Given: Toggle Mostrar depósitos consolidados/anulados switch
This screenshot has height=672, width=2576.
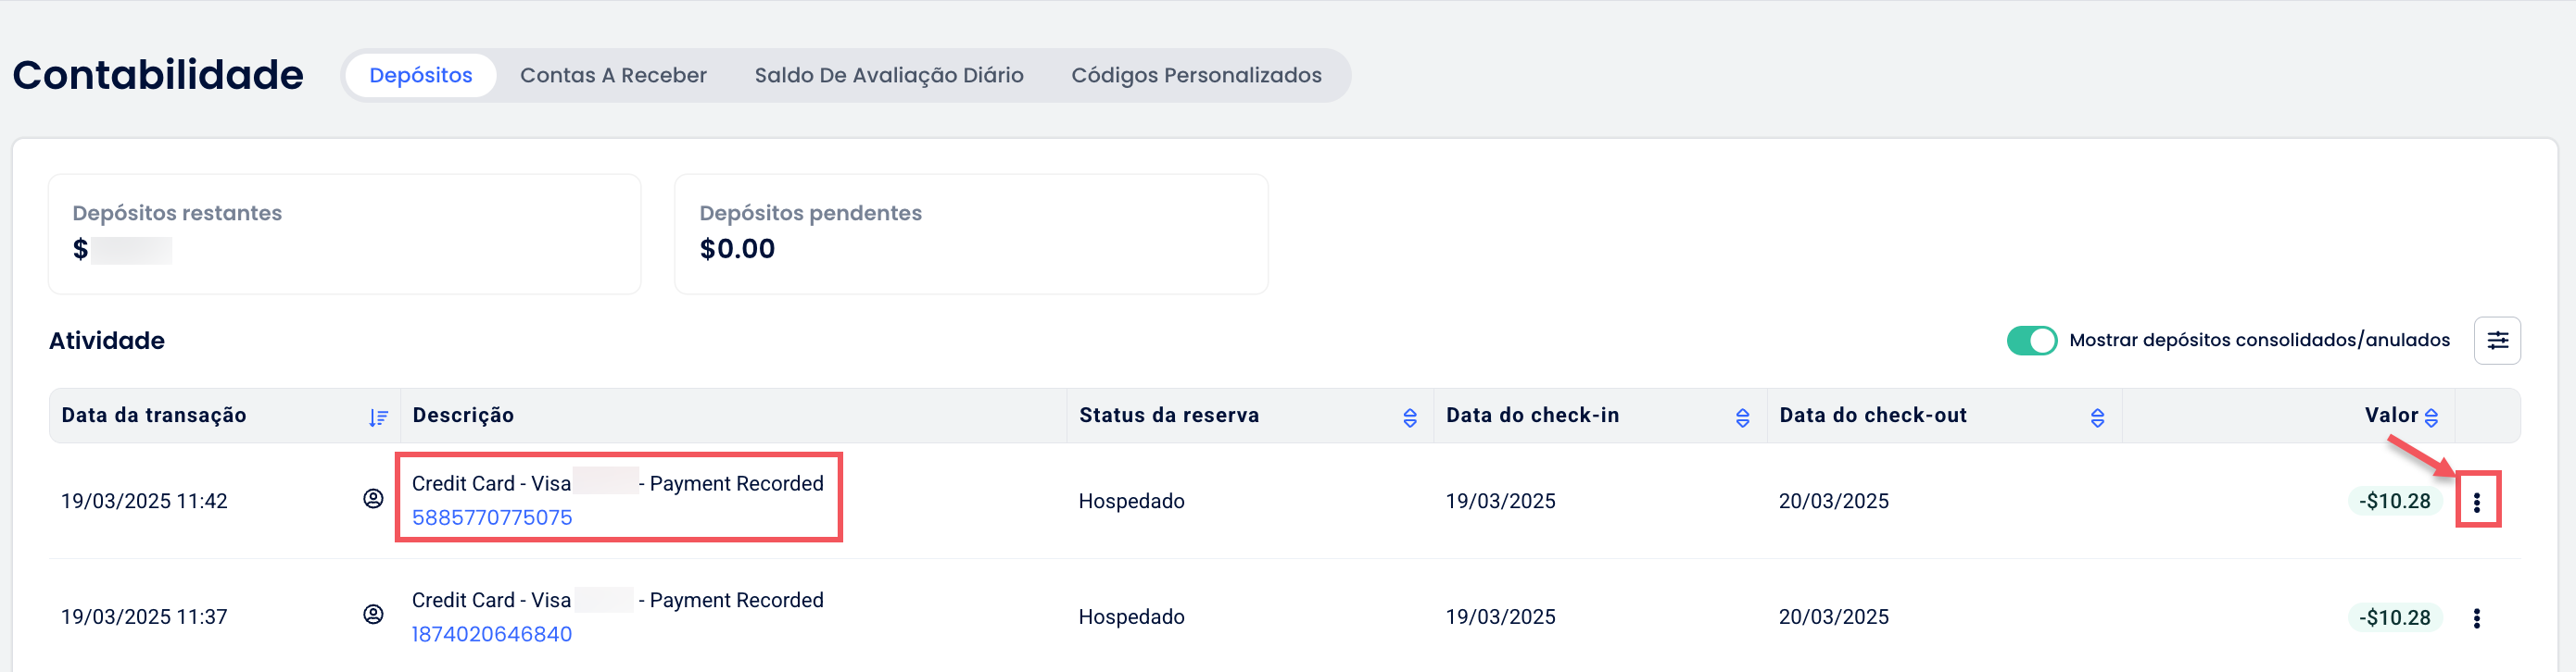Looking at the screenshot, I should (2031, 341).
